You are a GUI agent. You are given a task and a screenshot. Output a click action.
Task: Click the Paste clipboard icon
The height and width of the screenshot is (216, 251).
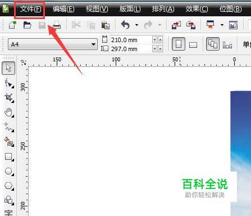tap(106, 25)
